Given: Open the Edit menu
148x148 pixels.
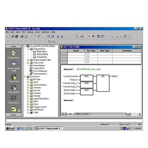Looking at the screenshot, I should coord(12,32).
